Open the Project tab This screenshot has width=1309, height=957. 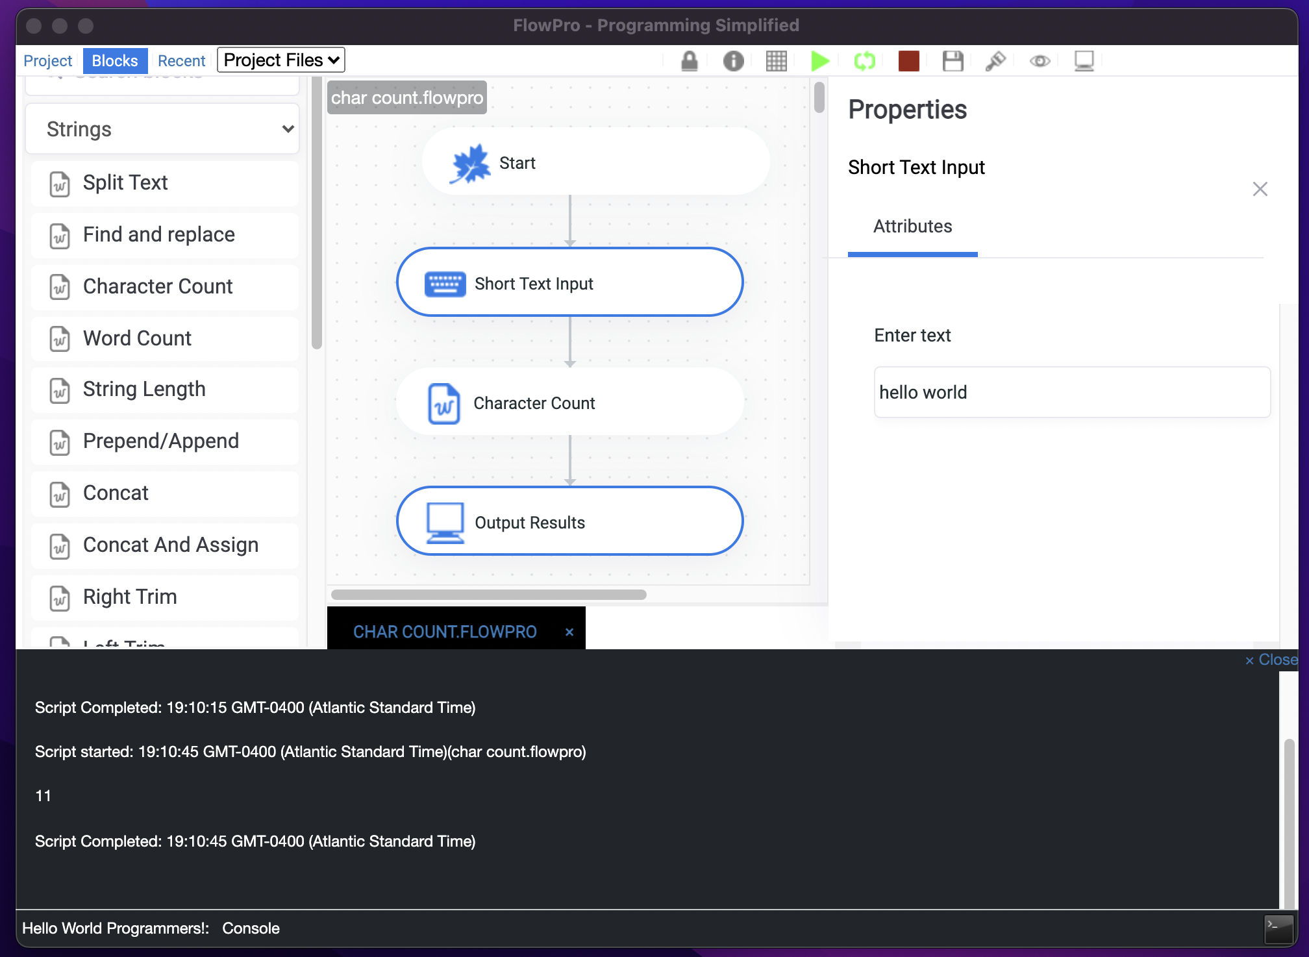coord(47,60)
